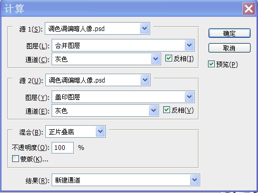Open the 结果(R) result dropdown
The height and width of the screenshot is (193, 258).
pos(126,180)
